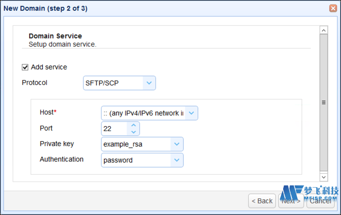Decrease port number with down arrow
Viewport: 341px width, 215px height.
134,132
